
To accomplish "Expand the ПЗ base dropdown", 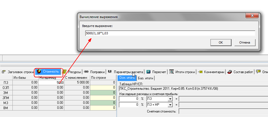I will tap(170, 99).
